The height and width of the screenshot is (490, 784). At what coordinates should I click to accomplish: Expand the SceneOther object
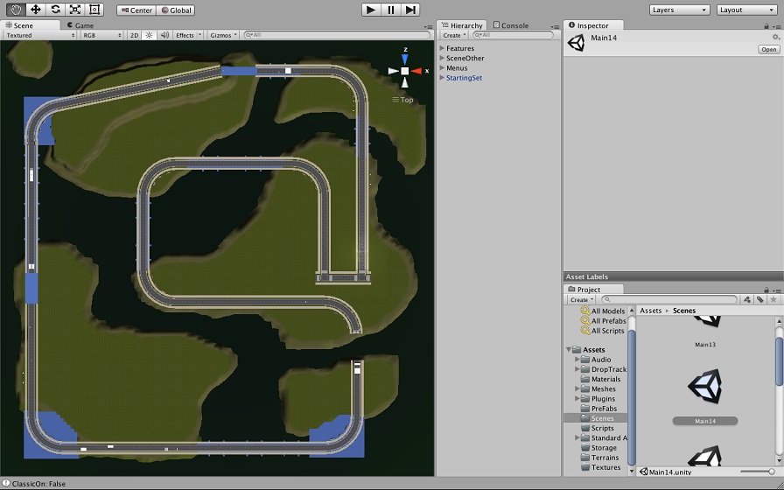[442, 58]
